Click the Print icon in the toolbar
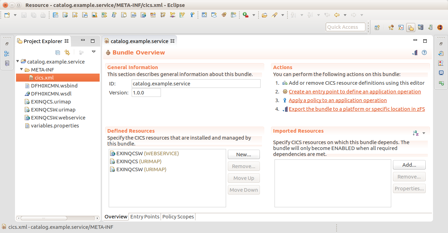 (43, 15)
